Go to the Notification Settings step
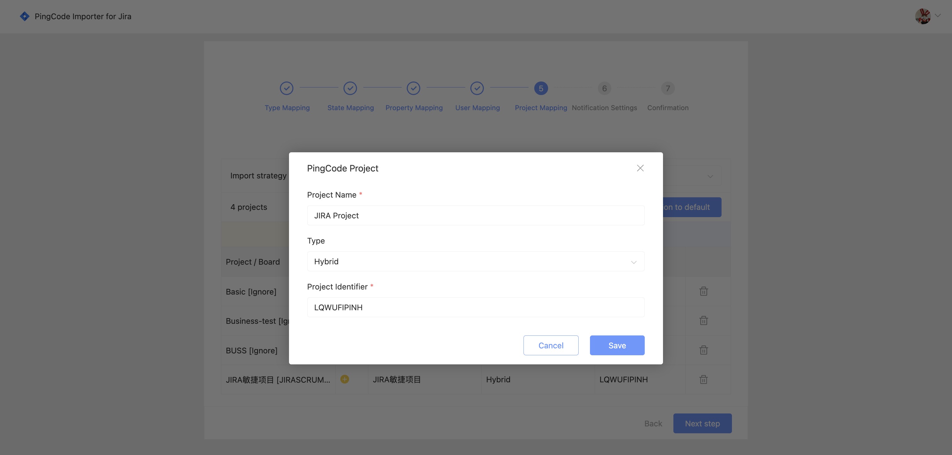The image size is (952, 455). tap(604, 88)
